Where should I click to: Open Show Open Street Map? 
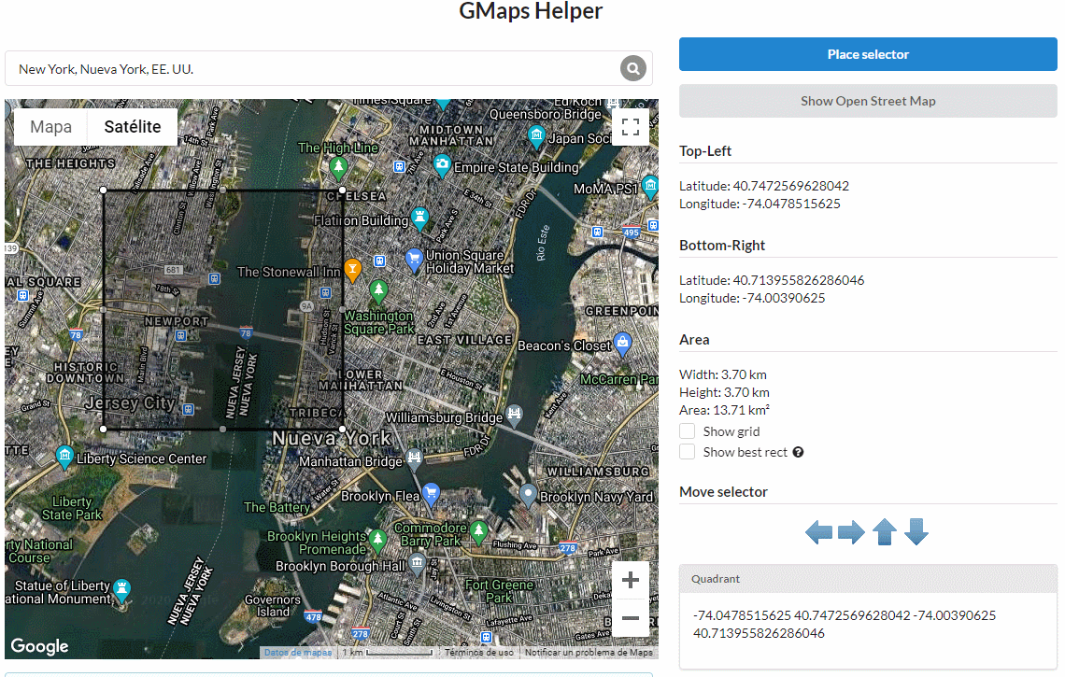click(x=867, y=101)
